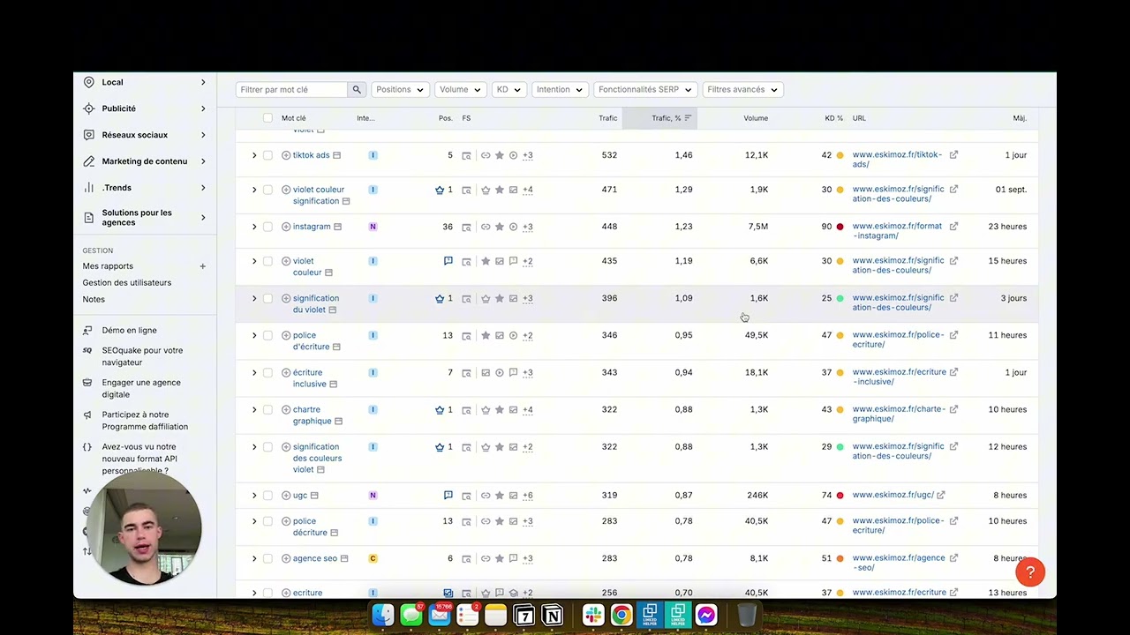The image size is (1130, 635).
Task: Tick the checkbox for violet couleur signification row
Action: click(267, 190)
